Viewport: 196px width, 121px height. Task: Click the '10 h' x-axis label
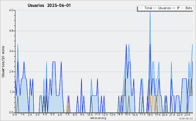point(90,115)
